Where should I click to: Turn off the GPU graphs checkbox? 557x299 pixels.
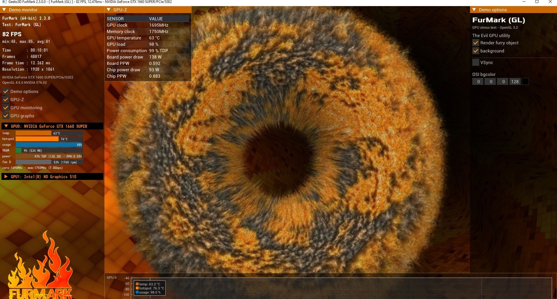(x=6, y=116)
